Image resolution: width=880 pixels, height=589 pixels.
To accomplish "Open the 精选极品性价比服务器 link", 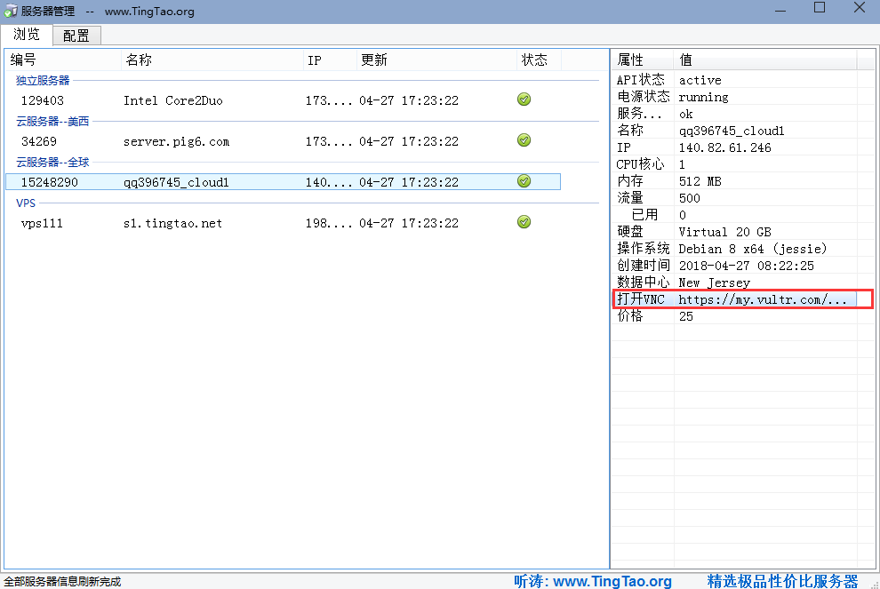I will pos(782,581).
